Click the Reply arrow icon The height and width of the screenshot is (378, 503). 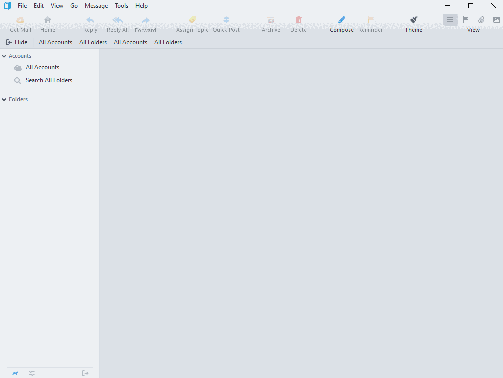[x=90, y=20]
